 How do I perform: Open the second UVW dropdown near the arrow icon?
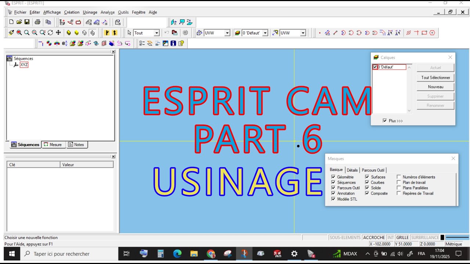coord(303,33)
